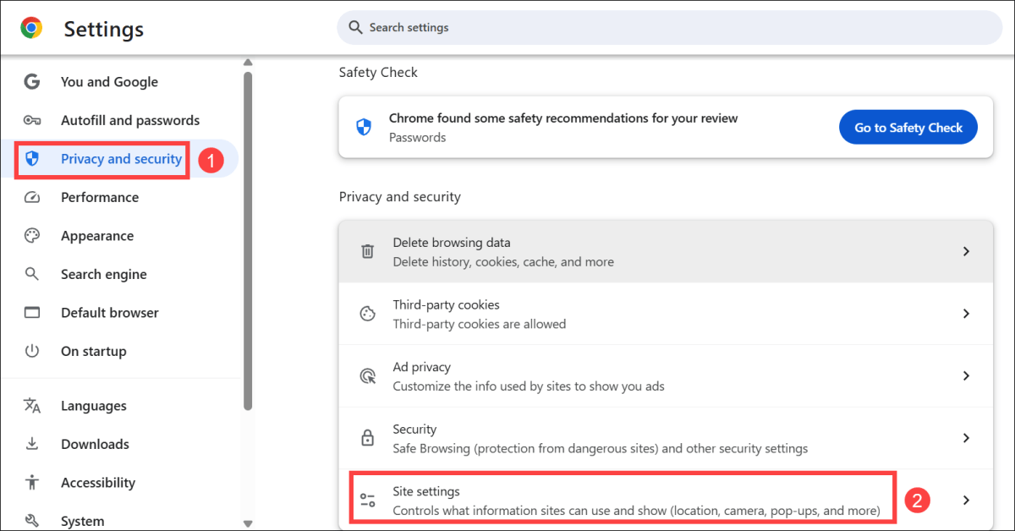This screenshot has width=1015, height=531.
Task: Click the cookie icon for Third-party cookies
Action: [x=368, y=314]
